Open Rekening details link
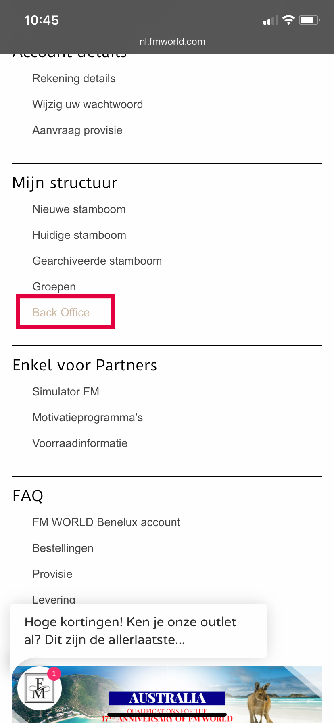The height and width of the screenshot is (723, 334). click(x=74, y=79)
